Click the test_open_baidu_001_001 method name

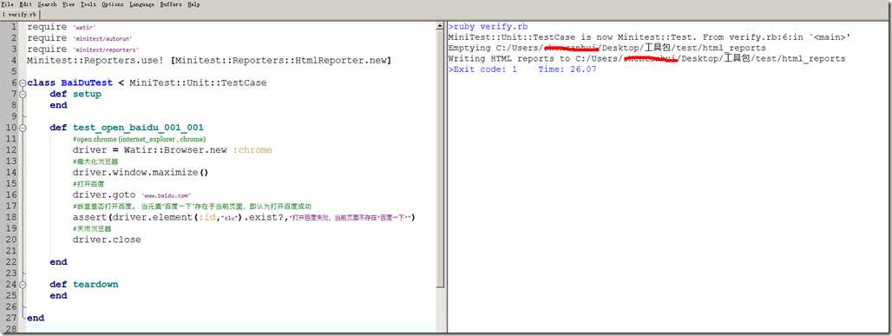pos(138,128)
